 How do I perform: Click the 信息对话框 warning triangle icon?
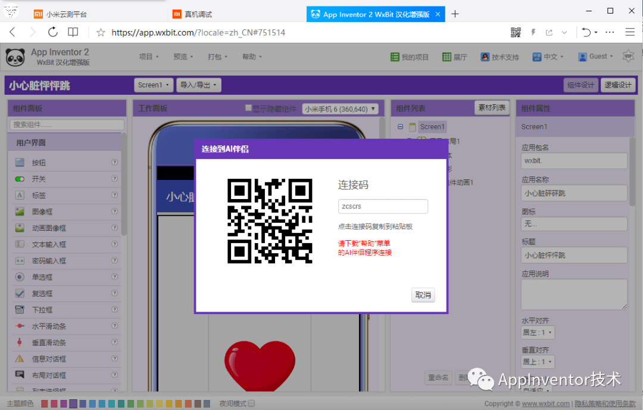point(20,359)
